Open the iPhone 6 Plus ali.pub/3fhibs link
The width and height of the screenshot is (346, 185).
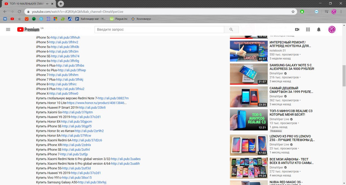click(x=70, y=66)
